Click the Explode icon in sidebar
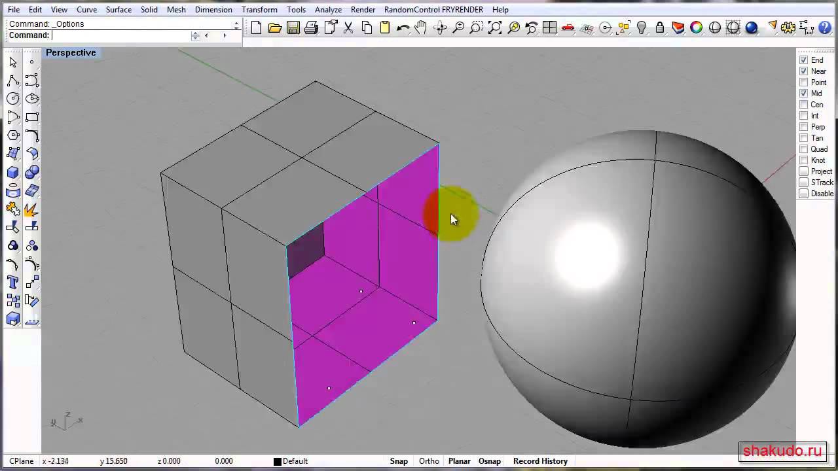Viewport: 838px width, 471px height. 31,209
